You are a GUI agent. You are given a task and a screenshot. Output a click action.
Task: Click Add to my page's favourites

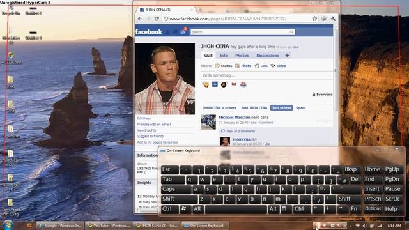(157, 142)
